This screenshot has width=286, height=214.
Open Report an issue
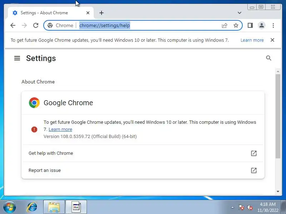click(x=143, y=170)
